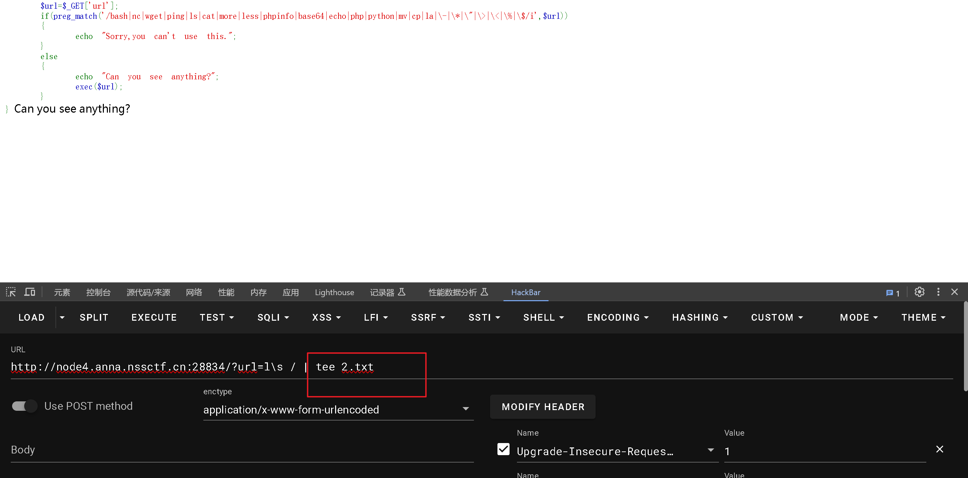Click the flask icon beside 记录器 tab
The image size is (968, 478).
coord(402,292)
